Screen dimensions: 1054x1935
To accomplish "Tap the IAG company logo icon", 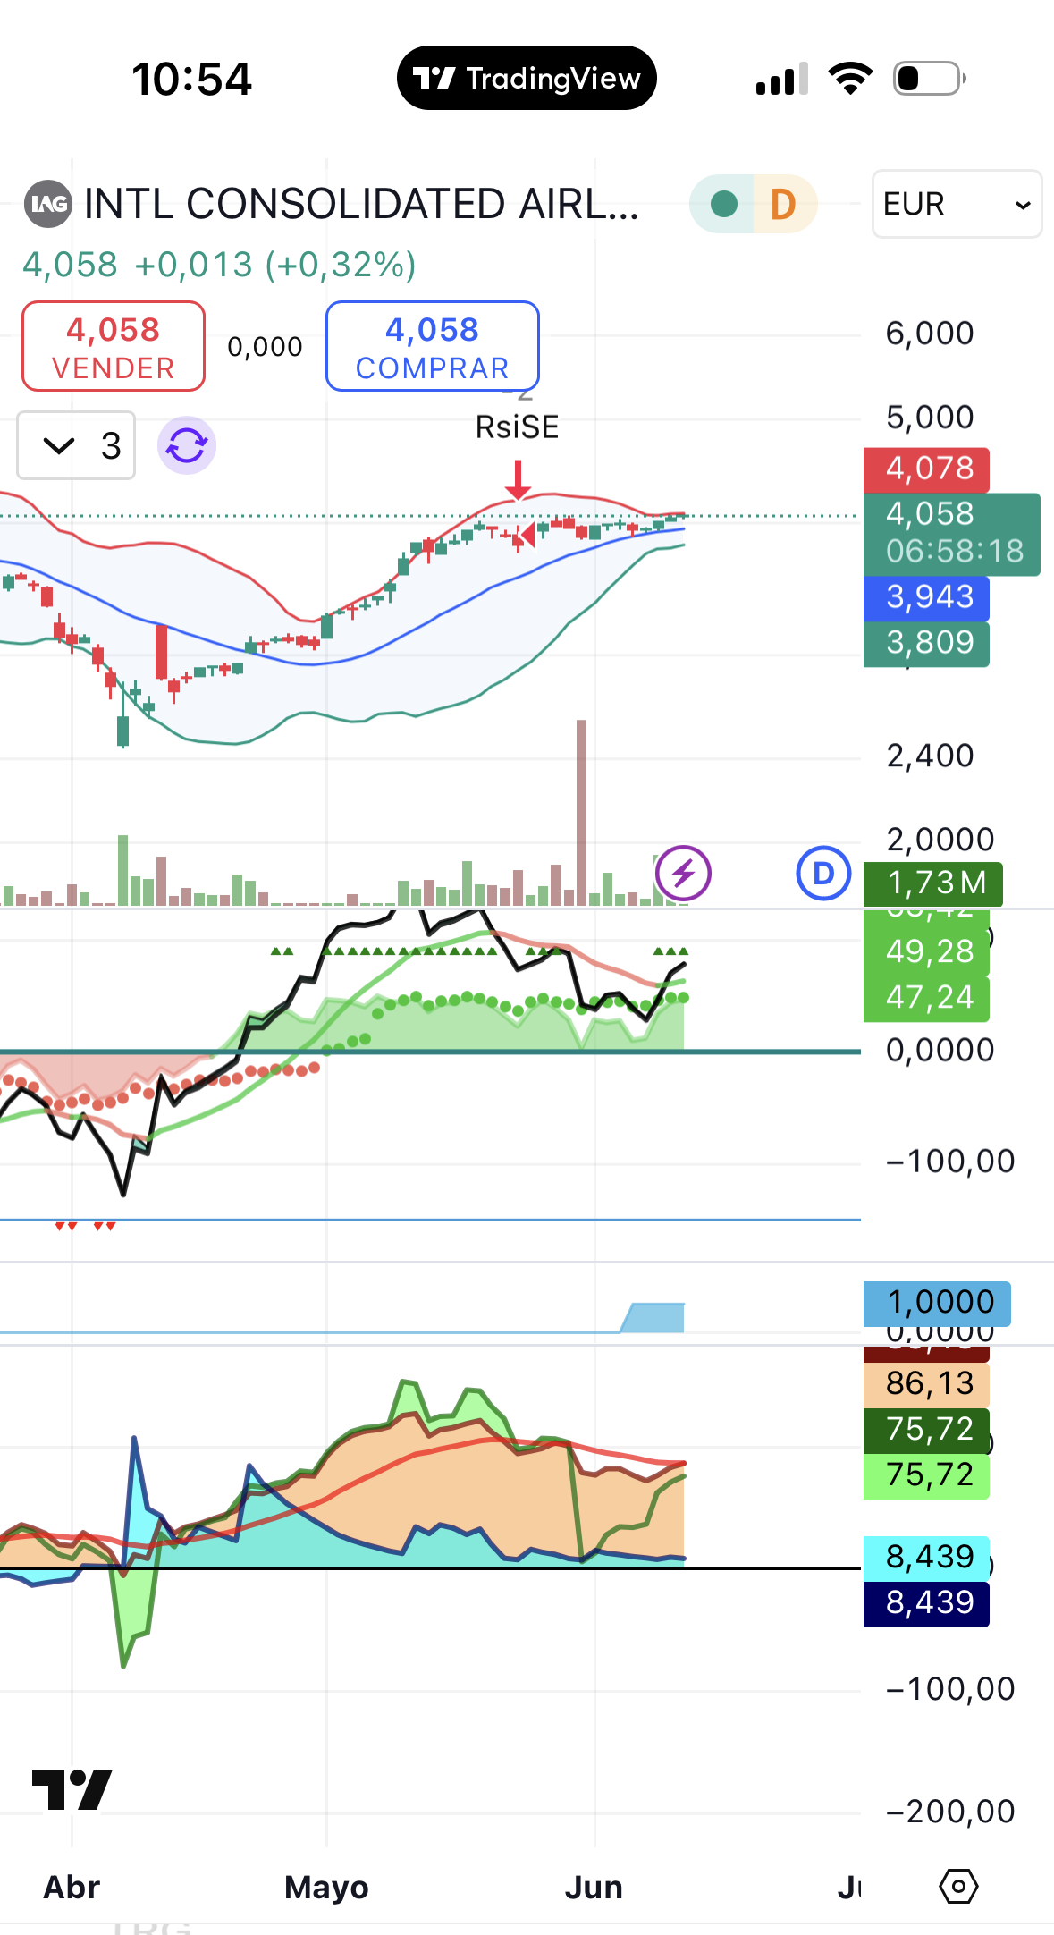I will pos(47,204).
